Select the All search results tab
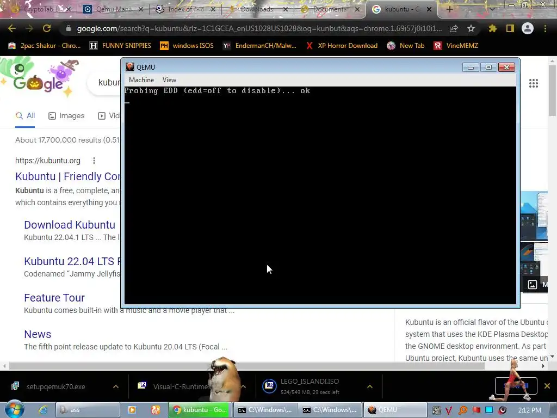The height and width of the screenshot is (418, 557). tap(25, 116)
